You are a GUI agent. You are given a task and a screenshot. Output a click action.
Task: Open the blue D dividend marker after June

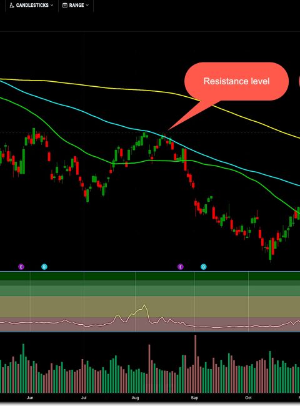tap(44, 267)
